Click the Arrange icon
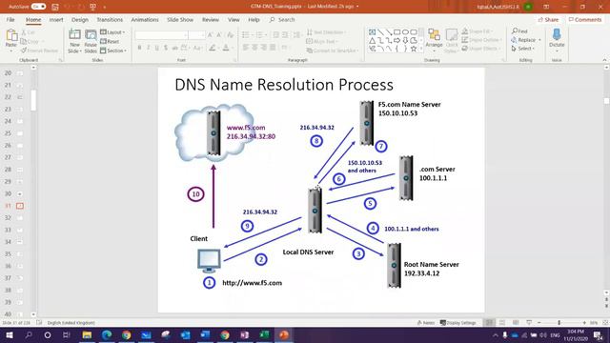 pyautogui.click(x=434, y=35)
